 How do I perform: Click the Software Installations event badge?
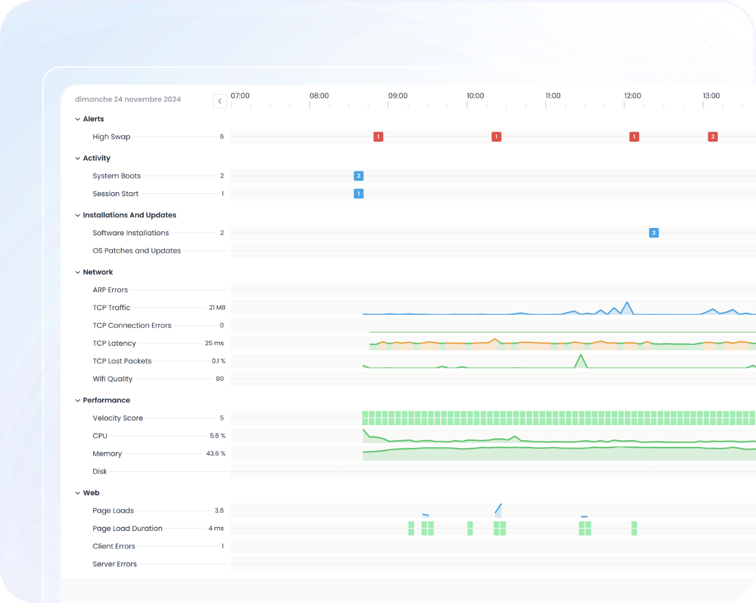(654, 233)
